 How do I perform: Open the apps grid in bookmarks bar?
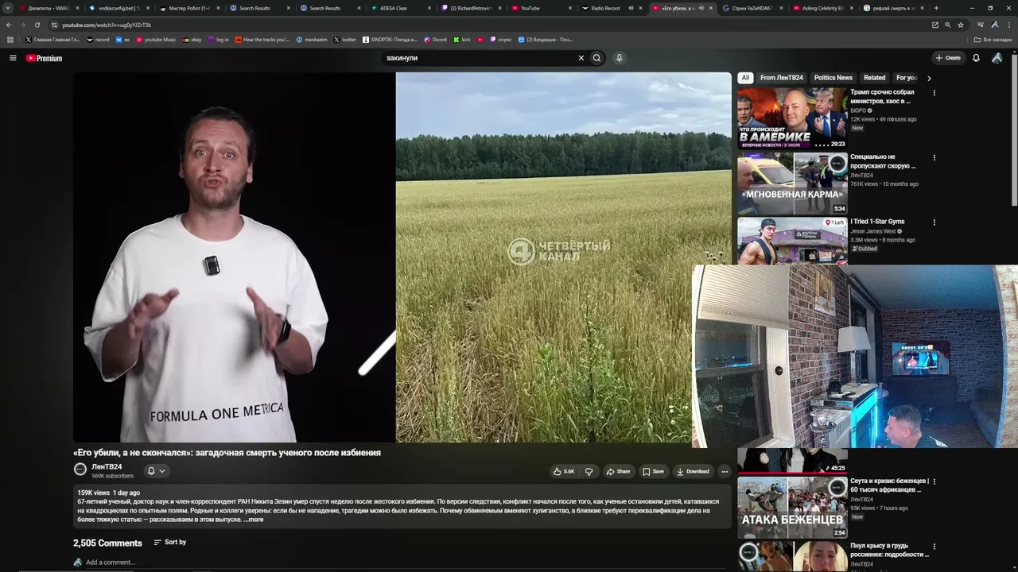click(x=10, y=39)
